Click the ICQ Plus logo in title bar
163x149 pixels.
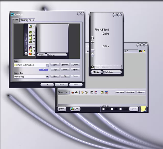click(x=12, y=14)
